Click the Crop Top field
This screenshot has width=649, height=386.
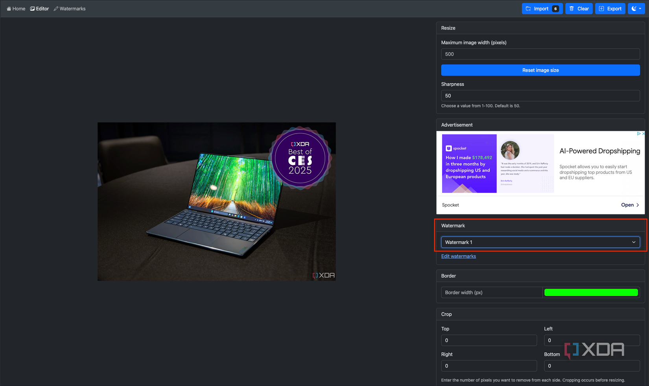point(489,340)
